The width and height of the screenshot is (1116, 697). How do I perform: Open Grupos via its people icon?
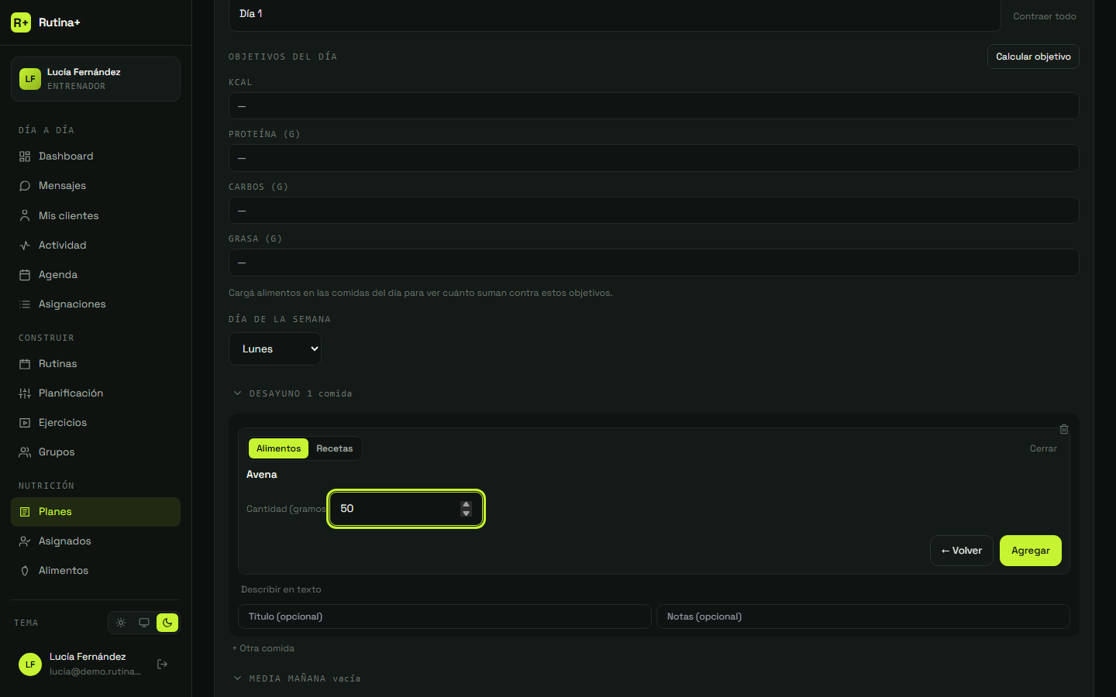click(25, 452)
